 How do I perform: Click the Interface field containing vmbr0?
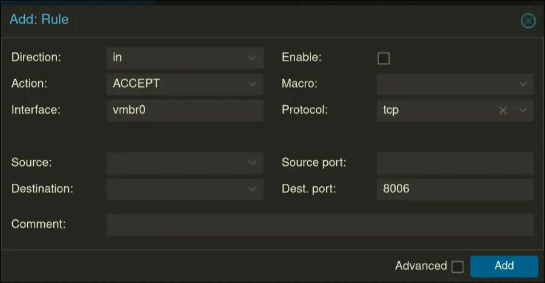coord(184,111)
